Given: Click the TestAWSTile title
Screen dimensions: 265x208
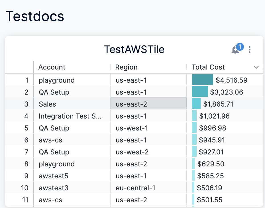Looking at the screenshot, I should coord(134,50).
